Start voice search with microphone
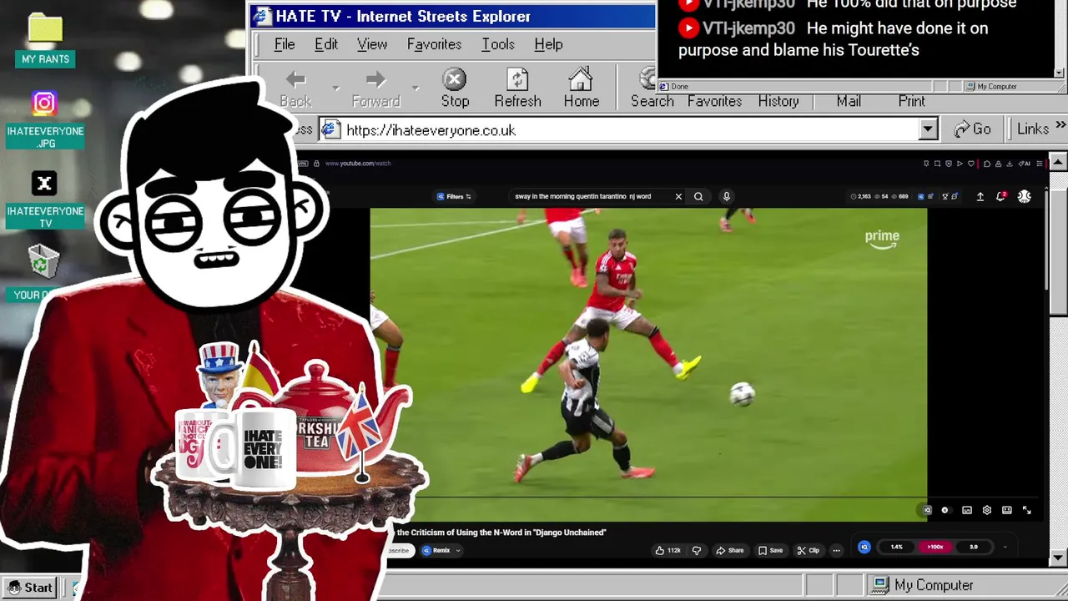The height and width of the screenshot is (601, 1068). coord(726,196)
